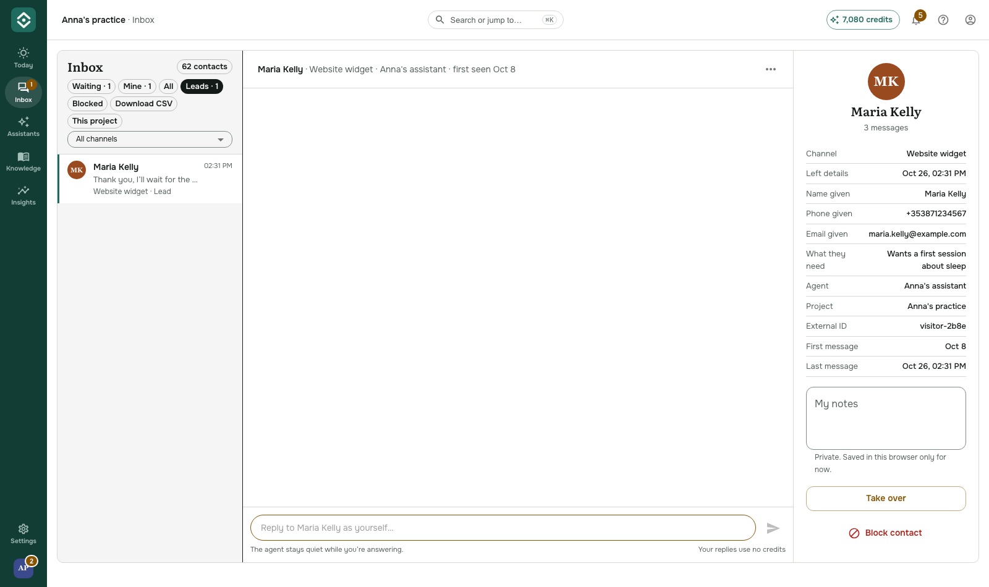This screenshot has width=989, height=587.
Task: Click the 62 contacts badge
Action: point(205,67)
